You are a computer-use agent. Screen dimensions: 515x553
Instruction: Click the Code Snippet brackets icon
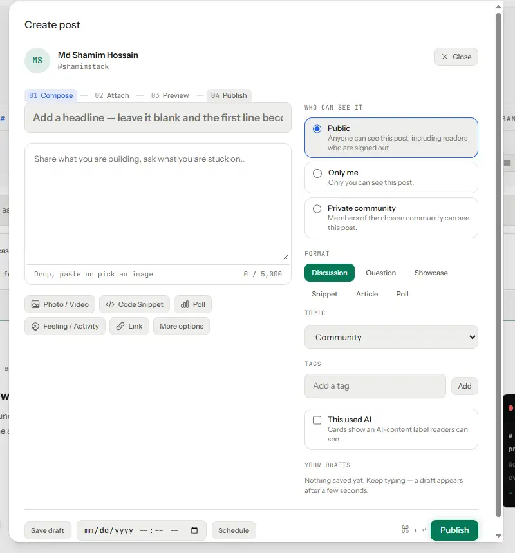[x=110, y=304]
